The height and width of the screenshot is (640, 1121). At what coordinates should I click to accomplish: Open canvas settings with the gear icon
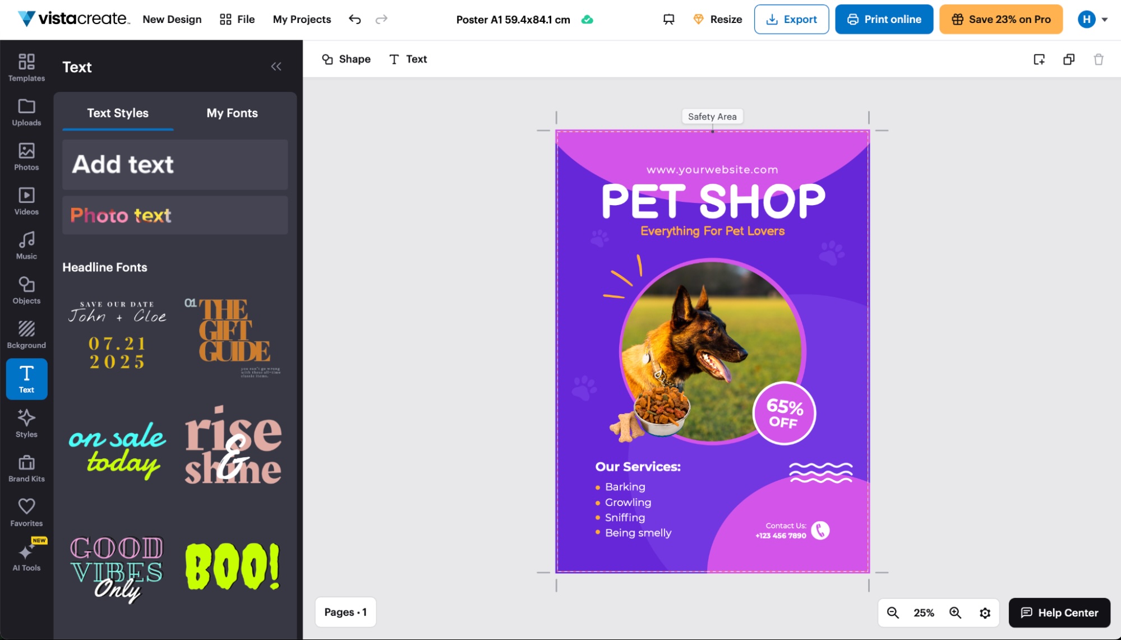point(985,613)
